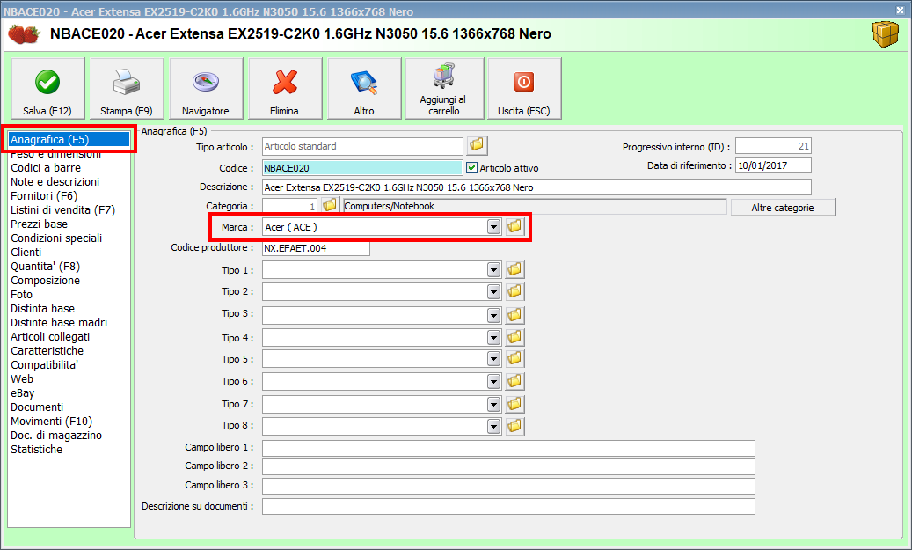Expand the Tipo 8 dropdown
This screenshot has width=912, height=550.
point(493,427)
